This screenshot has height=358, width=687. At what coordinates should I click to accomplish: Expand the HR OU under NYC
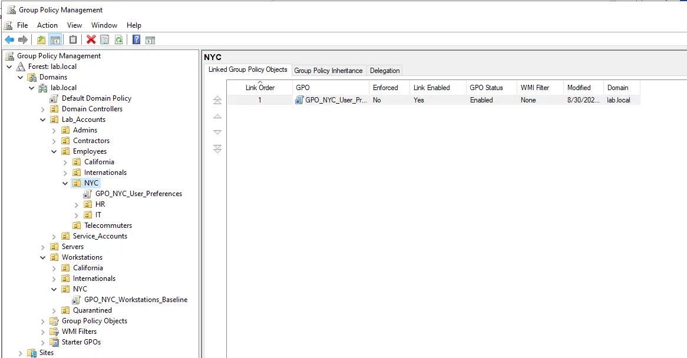[x=77, y=204]
